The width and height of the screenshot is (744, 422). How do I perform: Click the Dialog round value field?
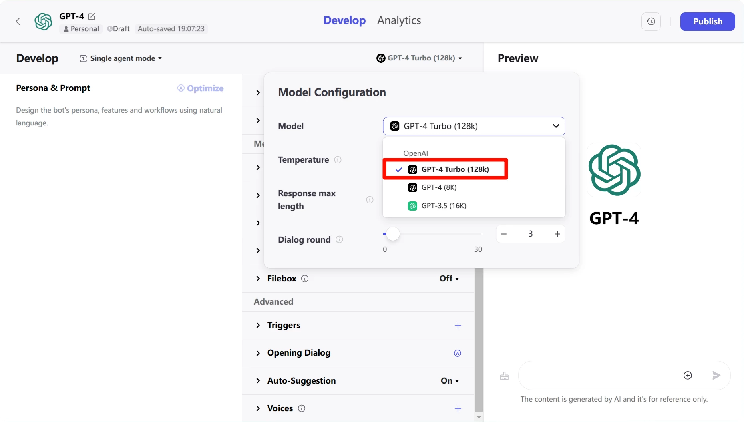pos(531,234)
